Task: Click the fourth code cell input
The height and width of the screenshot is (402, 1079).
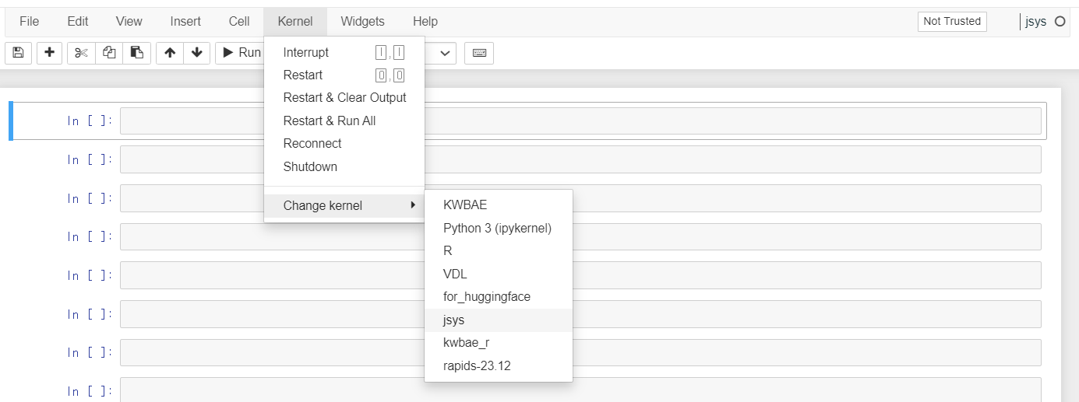Action: click(x=580, y=236)
